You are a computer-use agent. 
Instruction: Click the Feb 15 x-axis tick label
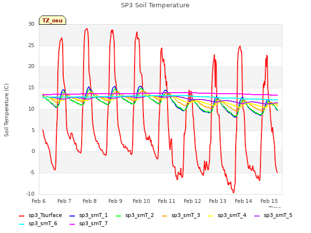[x=269, y=201]
